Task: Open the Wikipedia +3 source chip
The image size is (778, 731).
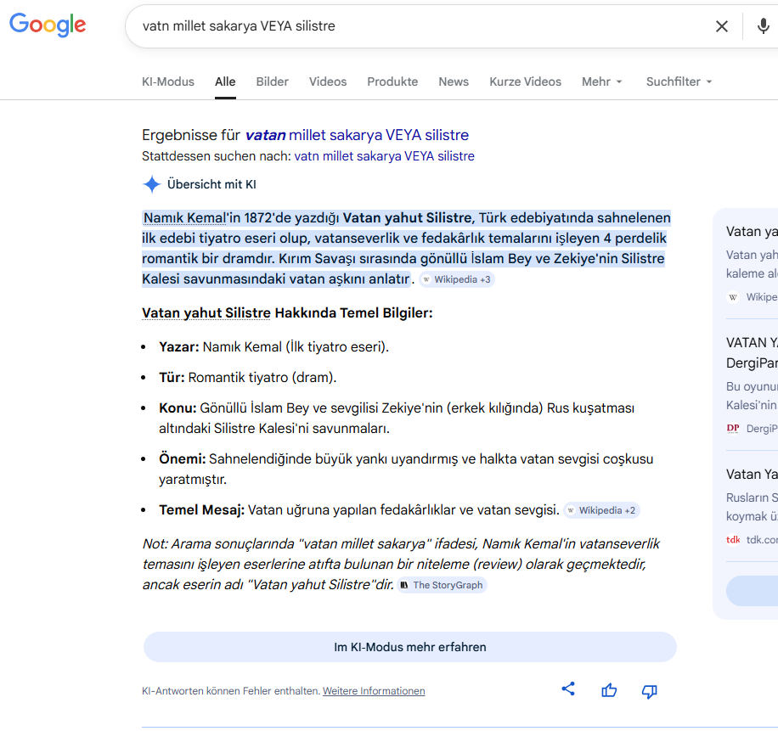Action: tap(456, 279)
